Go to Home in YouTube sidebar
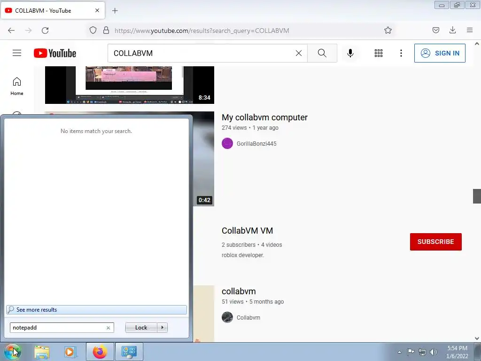Screen dimensions: 481x361 coord(17,86)
